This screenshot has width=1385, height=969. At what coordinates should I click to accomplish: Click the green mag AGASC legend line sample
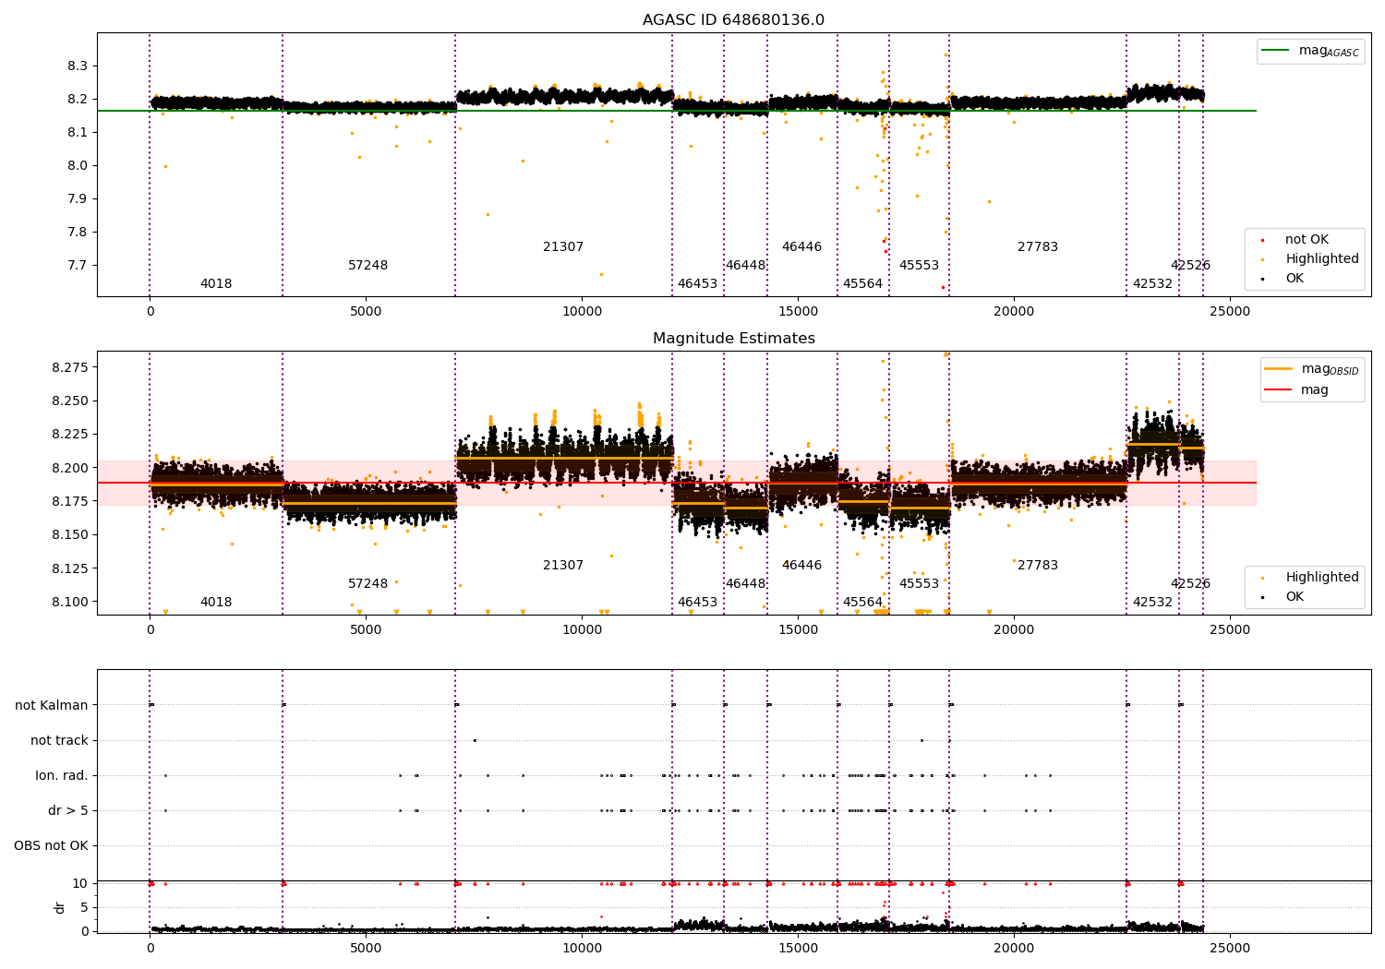1276,51
